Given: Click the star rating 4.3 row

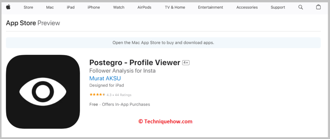Looking at the screenshot, I should pyautogui.click(x=111, y=95).
